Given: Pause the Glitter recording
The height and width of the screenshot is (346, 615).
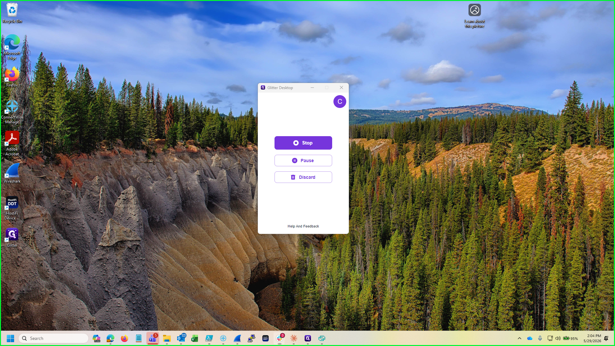Looking at the screenshot, I should point(303,161).
